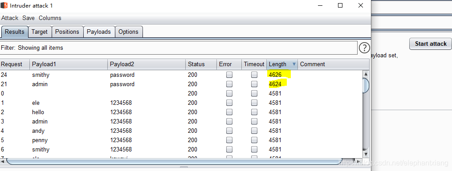Click horizontal scrollbar left arrow
The width and height of the screenshot is (452, 171).
pos(3,161)
